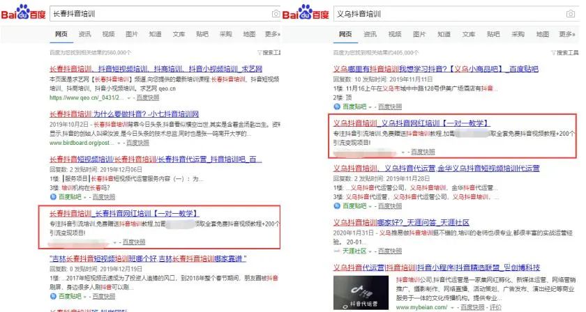Select 贴吧 tab in the left window

tap(202, 34)
